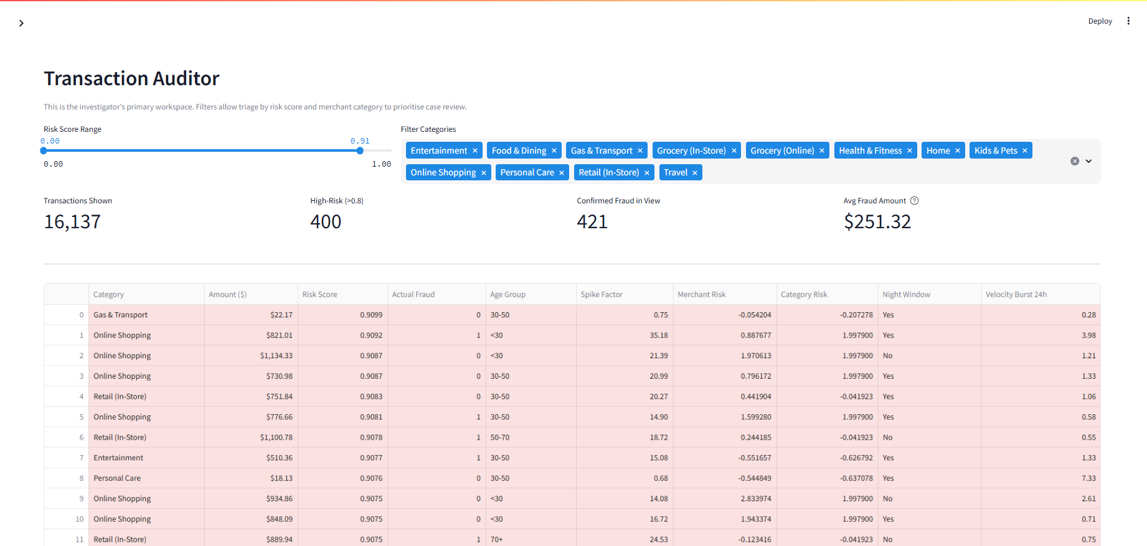Sort table by Risk Score column
The image size is (1147, 546).
342,294
